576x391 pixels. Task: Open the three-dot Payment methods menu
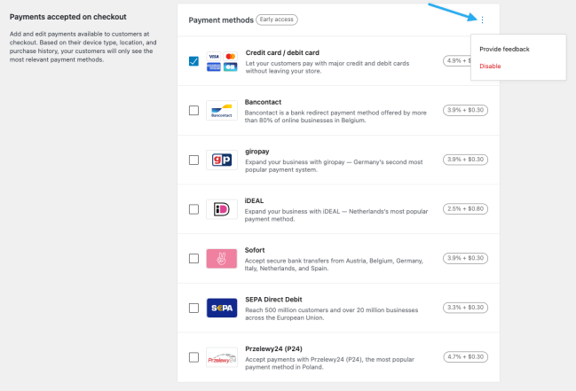[482, 20]
